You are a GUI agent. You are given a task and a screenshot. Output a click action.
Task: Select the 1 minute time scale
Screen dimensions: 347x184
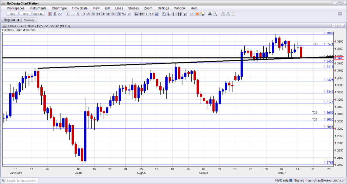(x=73, y=14)
